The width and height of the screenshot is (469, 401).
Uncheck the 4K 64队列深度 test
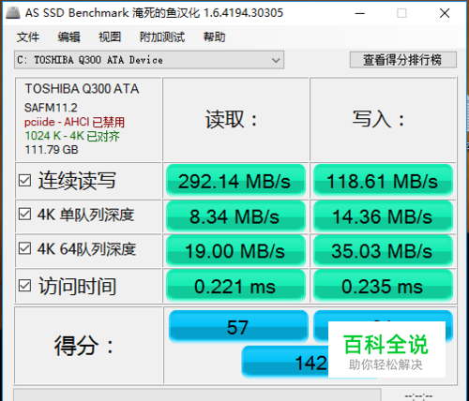point(24,248)
